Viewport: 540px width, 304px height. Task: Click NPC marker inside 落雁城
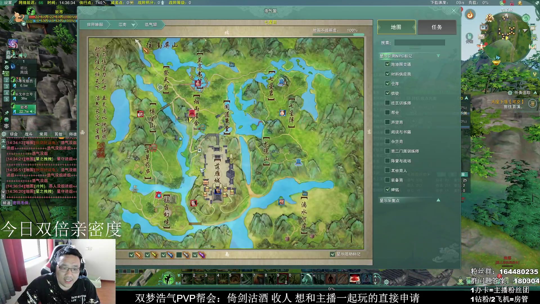[x=217, y=191]
